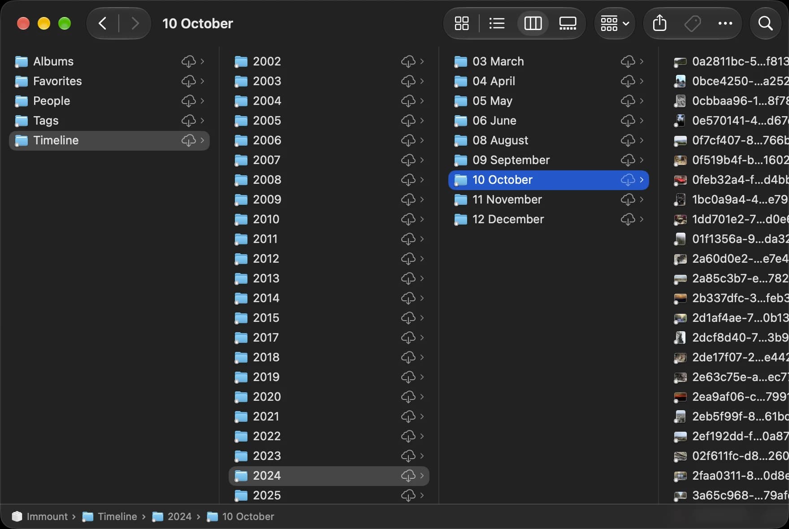Image resolution: width=789 pixels, height=529 pixels.
Task: Click cloud download icon for 2024
Action: [x=408, y=476]
